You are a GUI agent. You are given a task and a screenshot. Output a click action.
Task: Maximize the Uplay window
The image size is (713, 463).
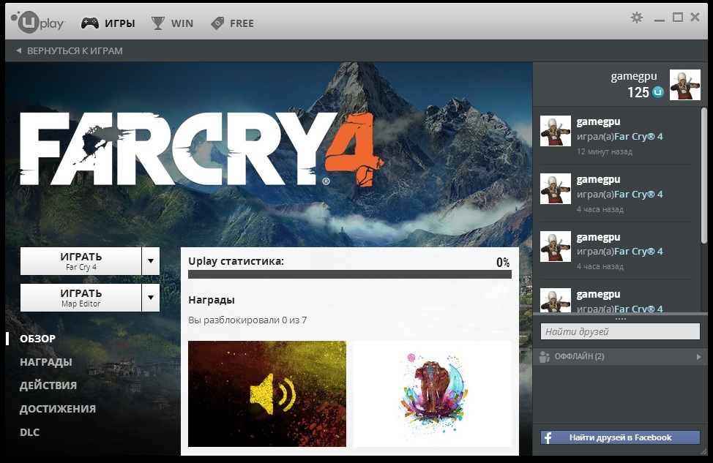click(x=678, y=18)
